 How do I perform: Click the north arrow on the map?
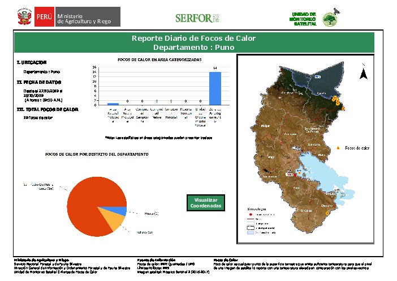coord(365,73)
